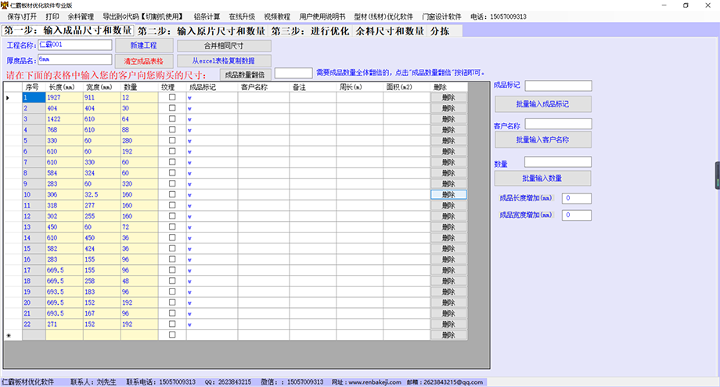Click the 新建工程 button
The width and height of the screenshot is (720, 387).
(144, 45)
